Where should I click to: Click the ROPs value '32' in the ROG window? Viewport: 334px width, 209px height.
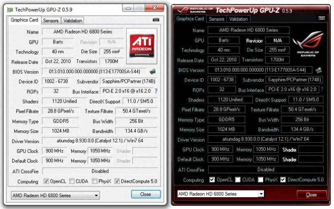coord(222,89)
